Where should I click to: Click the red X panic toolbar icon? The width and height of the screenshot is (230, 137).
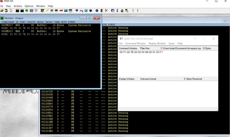[x=106, y=10]
